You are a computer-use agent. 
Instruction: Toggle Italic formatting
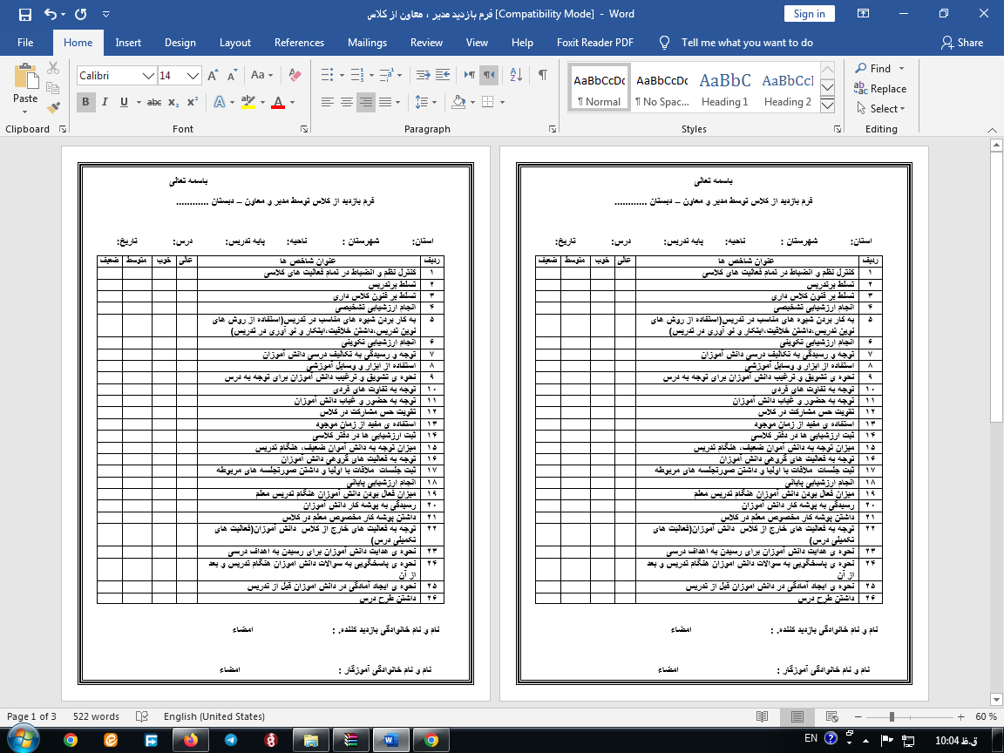(x=105, y=103)
